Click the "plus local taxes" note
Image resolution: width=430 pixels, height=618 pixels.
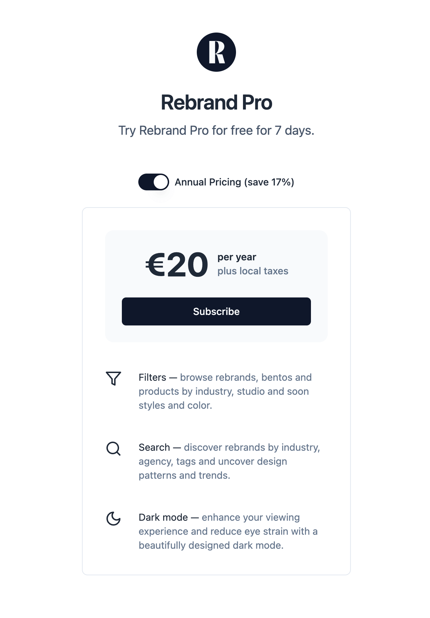click(253, 271)
